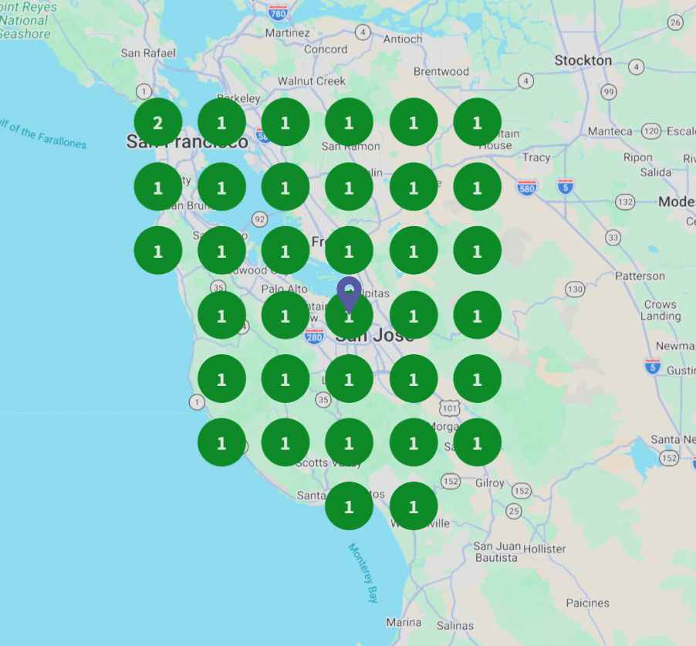Screen dimensions: 696x646
Task: Click the Walnut Creek city label
Action: (x=312, y=81)
